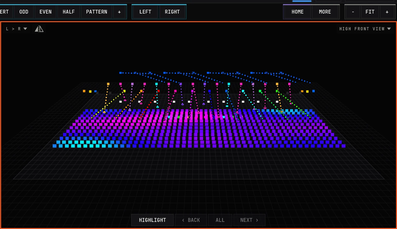The height and width of the screenshot is (229, 397).
Task: Choose PATTERN selection
Action: coord(96,12)
